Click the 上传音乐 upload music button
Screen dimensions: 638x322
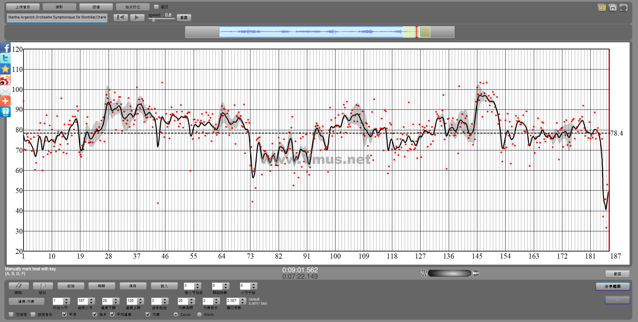coord(23,7)
